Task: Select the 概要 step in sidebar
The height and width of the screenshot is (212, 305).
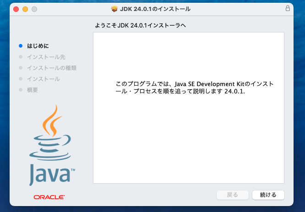Action: pyautogui.click(x=33, y=90)
